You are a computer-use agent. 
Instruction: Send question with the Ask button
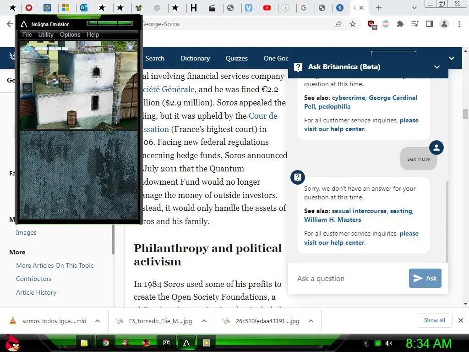click(425, 278)
